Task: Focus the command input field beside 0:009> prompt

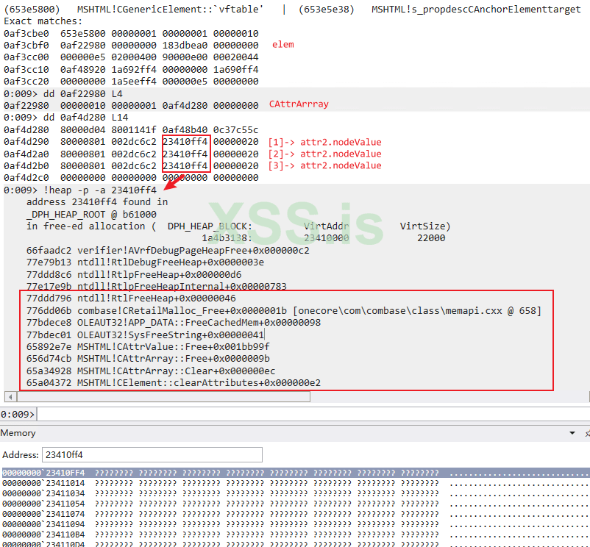Action: 313,414
